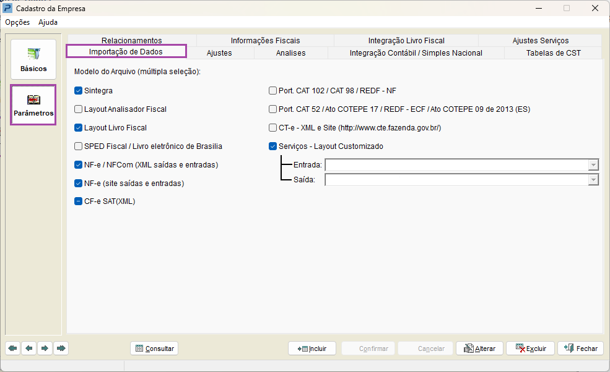Viewport: 610px width, 372px height.
Task: Uncheck the Sintegra checkbox
Action: (x=79, y=91)
